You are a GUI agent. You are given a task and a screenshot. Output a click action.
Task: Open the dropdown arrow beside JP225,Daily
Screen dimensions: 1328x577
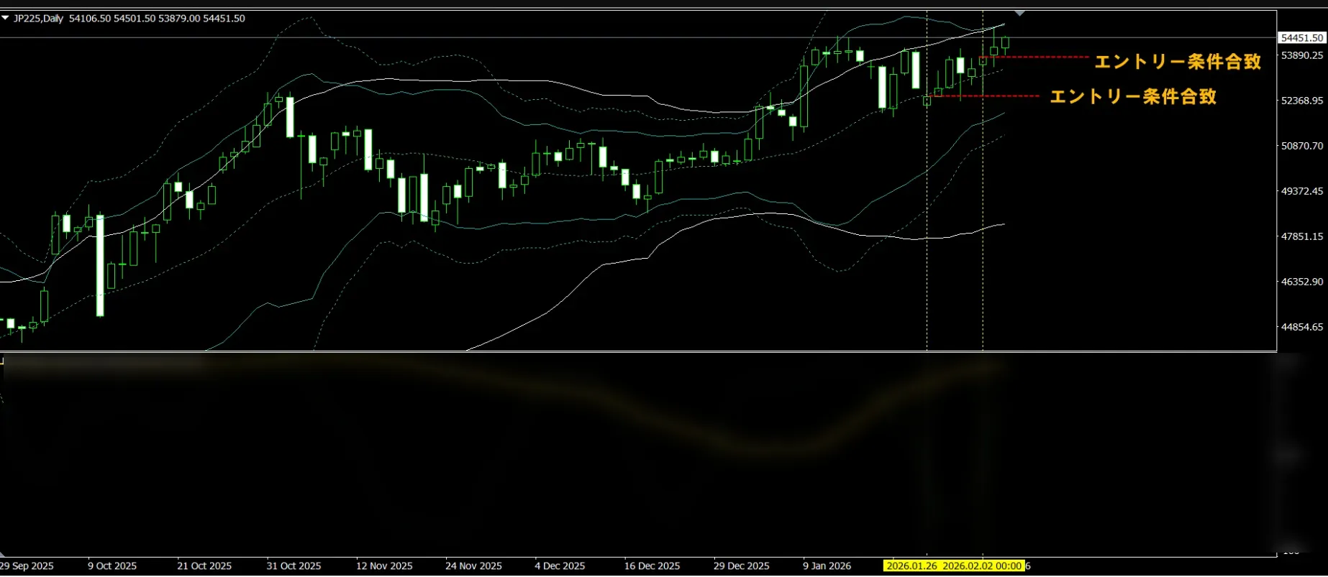[5, 18]
